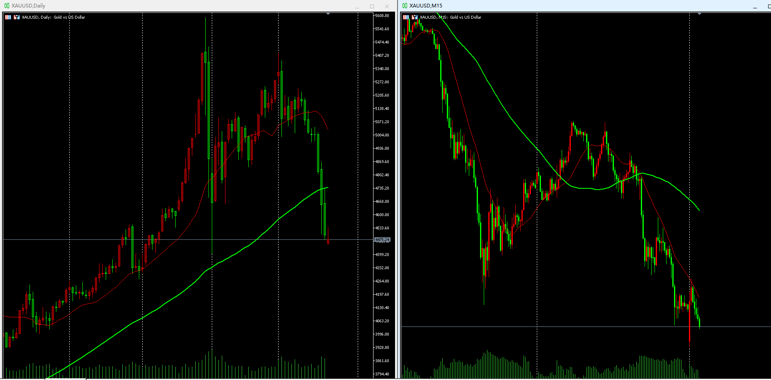This screenshot has height=380, width=771.
Task: Click the XAUUSD,M15 window candlestick icon
Action: pyautogui.click(x=405, y=6)
